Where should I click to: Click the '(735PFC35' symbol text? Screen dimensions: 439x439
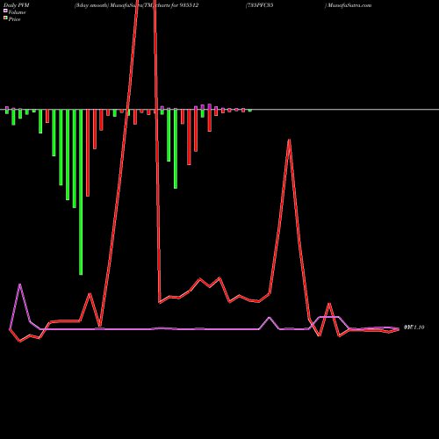[259, 5]
